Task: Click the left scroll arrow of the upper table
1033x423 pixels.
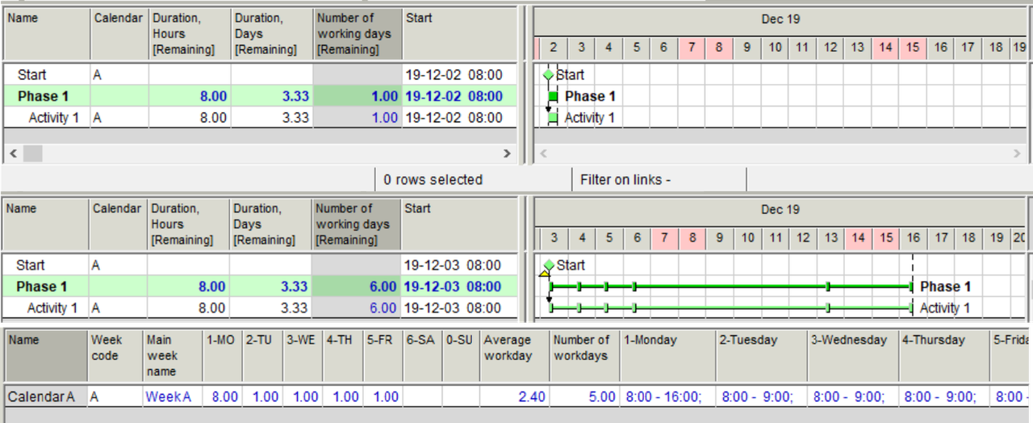Action: coord(12,153)
